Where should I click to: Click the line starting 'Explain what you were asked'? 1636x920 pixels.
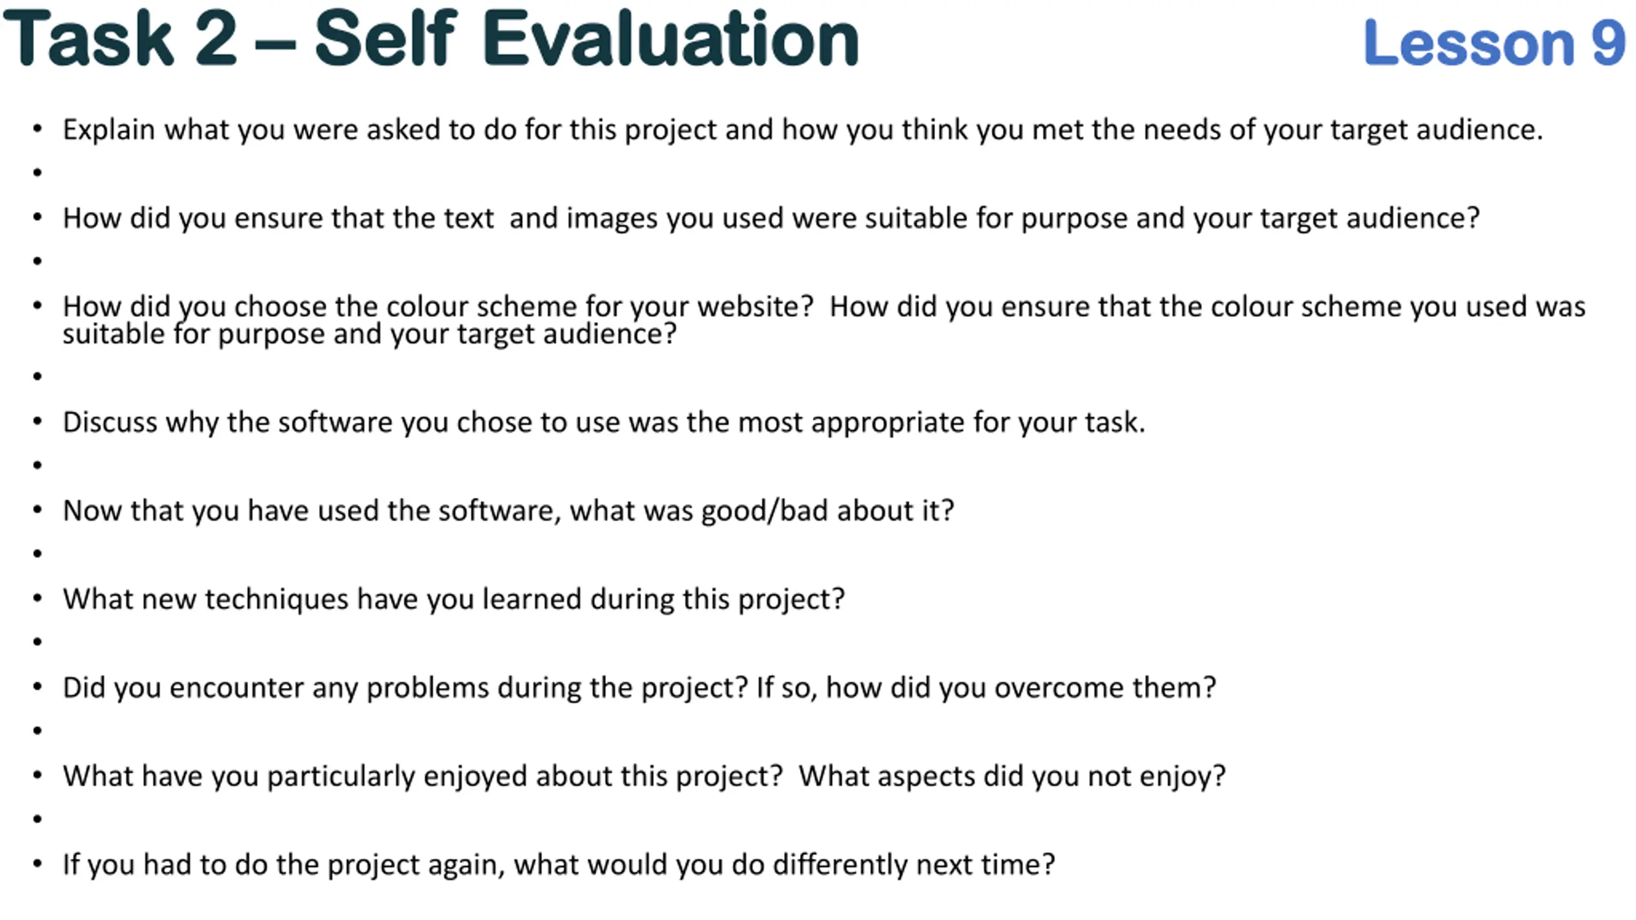pyautogui.click(x=803, y=130)
